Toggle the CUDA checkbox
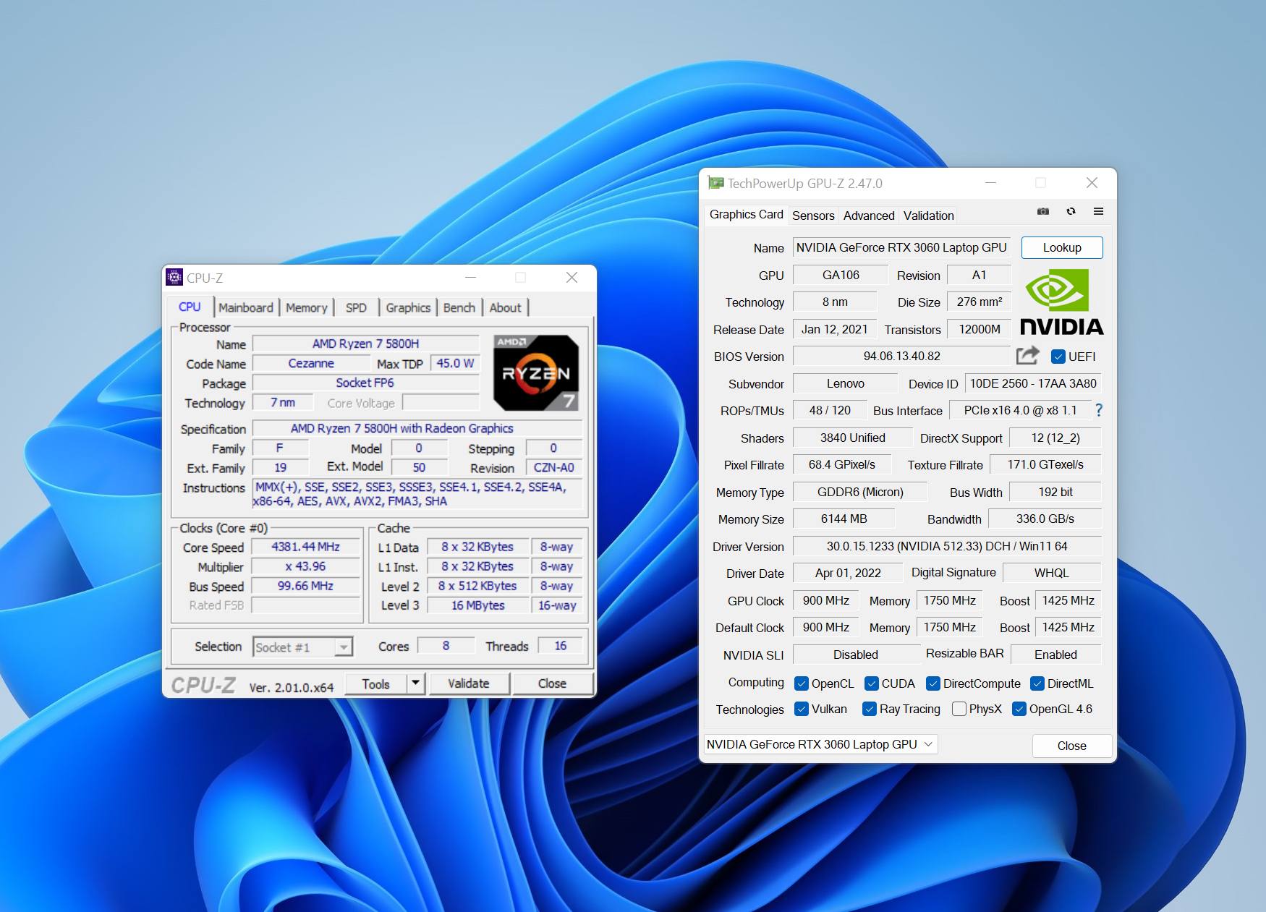Viewport: 1266px width, 912px height. pos(872,683)
